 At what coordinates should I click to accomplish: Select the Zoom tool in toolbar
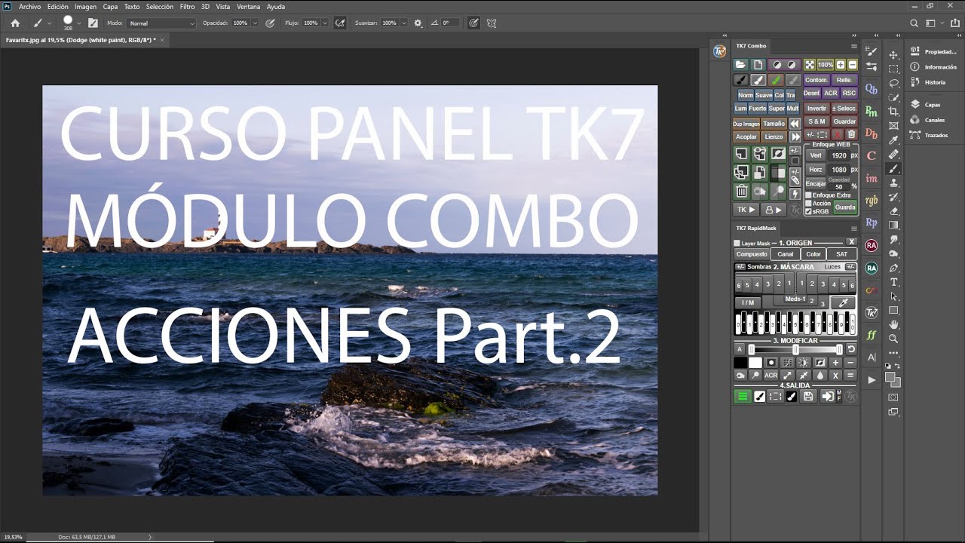[893, 339]
